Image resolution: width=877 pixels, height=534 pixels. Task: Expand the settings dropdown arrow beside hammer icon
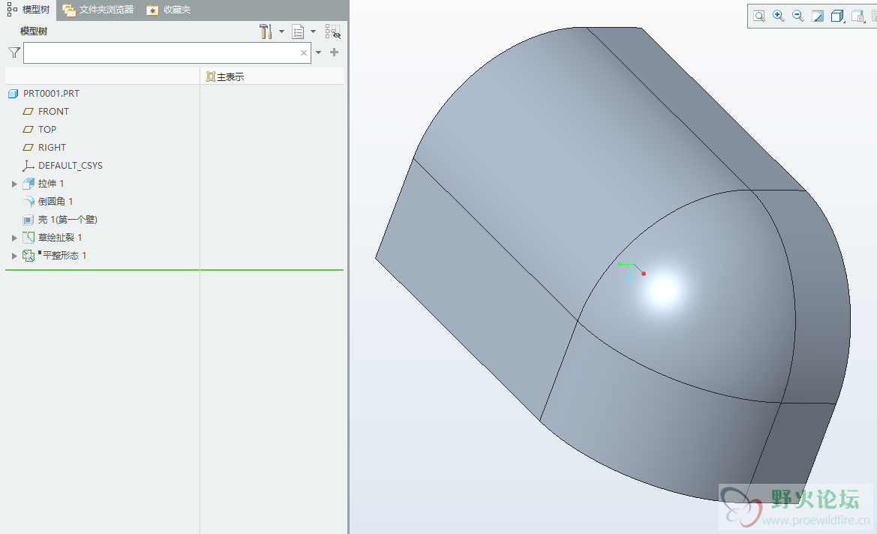pos(281,31)
